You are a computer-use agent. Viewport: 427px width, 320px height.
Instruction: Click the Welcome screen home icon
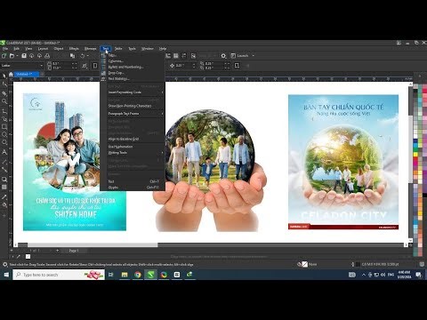click(x=11, y=74)
